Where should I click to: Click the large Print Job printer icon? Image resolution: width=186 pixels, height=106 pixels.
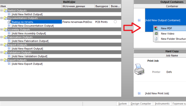(139, 70)
